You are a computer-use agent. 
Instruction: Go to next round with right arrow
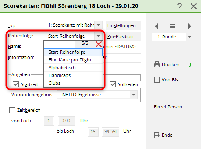[x=189, y=26]
